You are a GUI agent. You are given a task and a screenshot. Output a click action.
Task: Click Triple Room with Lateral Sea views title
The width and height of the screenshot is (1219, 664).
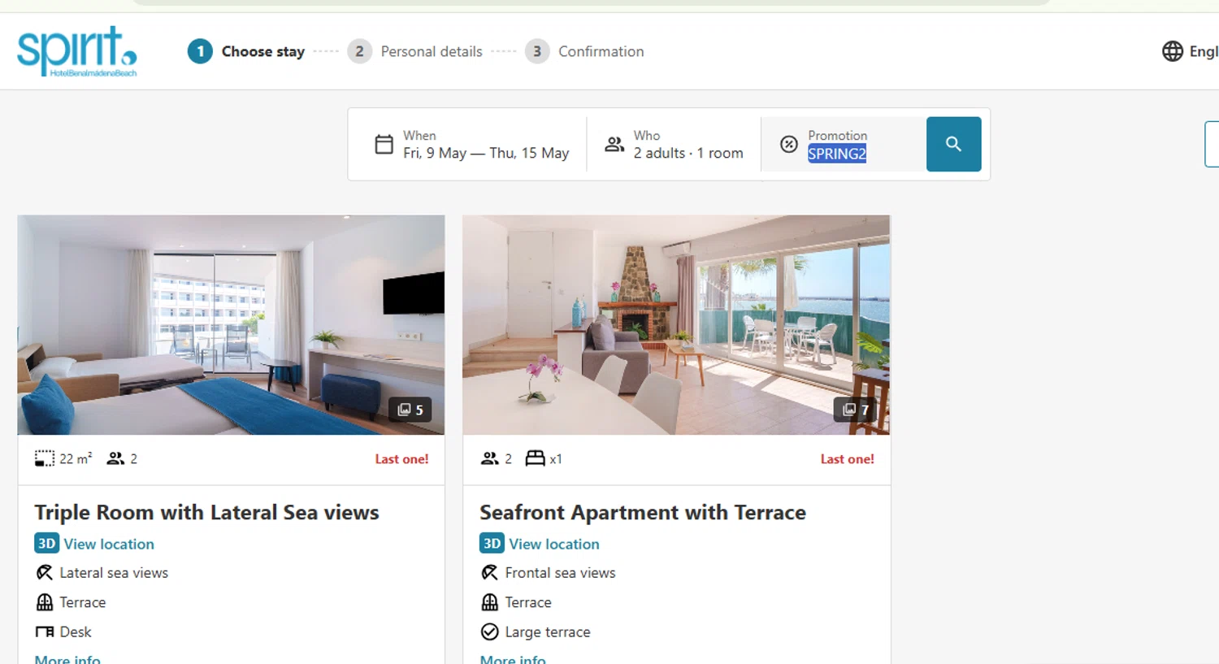206,512
